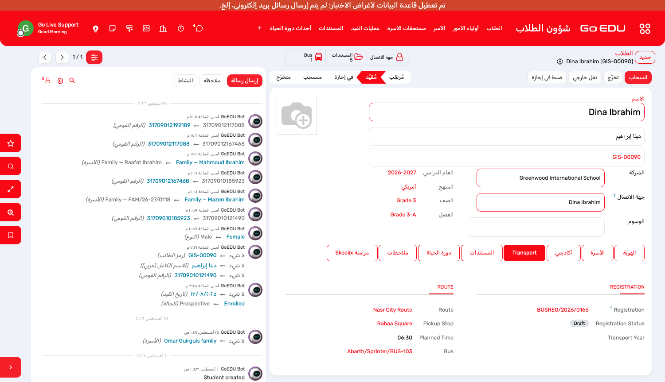Click the building company switcher icon
This screenshot has width=665, height=382.
pyautogui.click(x=163, y=28)
